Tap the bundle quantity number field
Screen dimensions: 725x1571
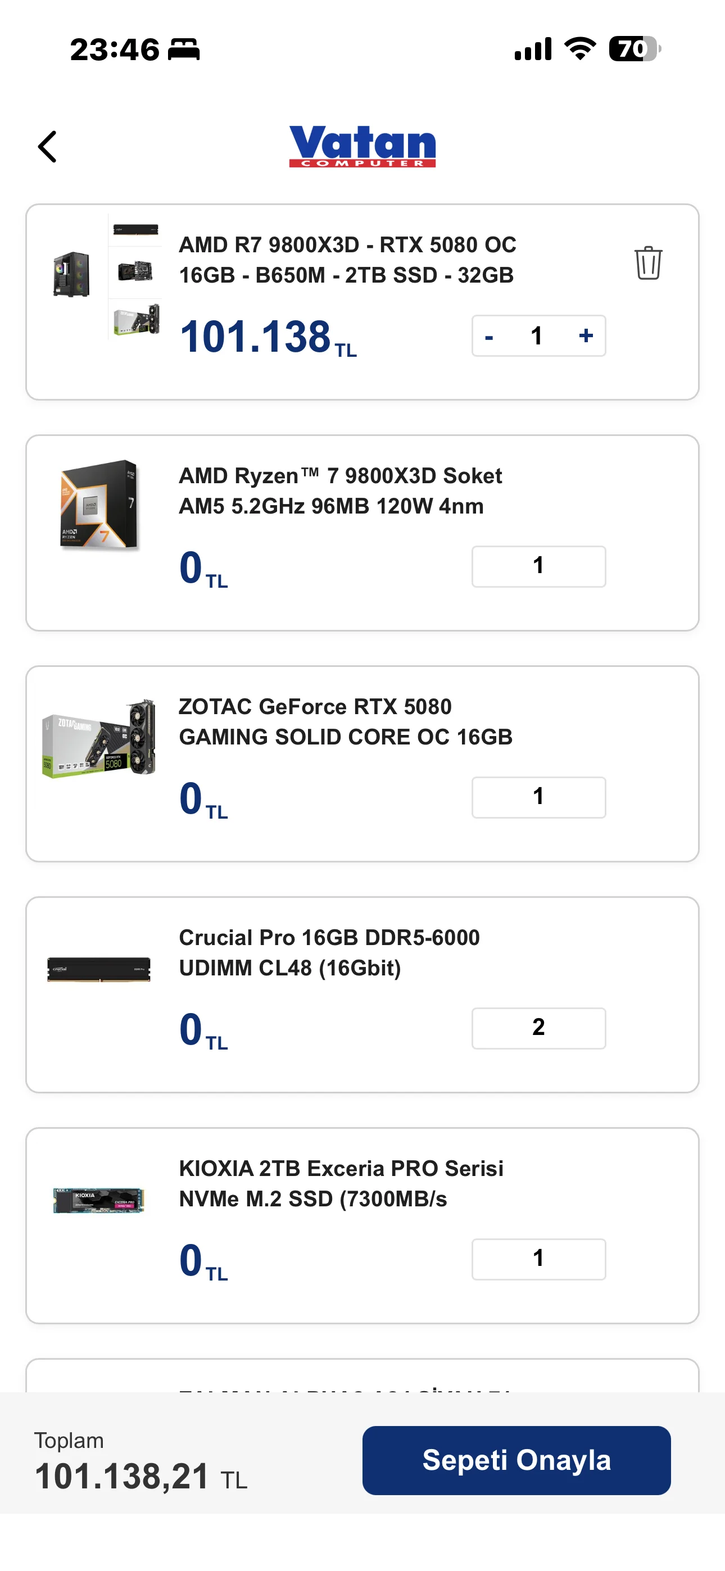(x=537, y=336)
